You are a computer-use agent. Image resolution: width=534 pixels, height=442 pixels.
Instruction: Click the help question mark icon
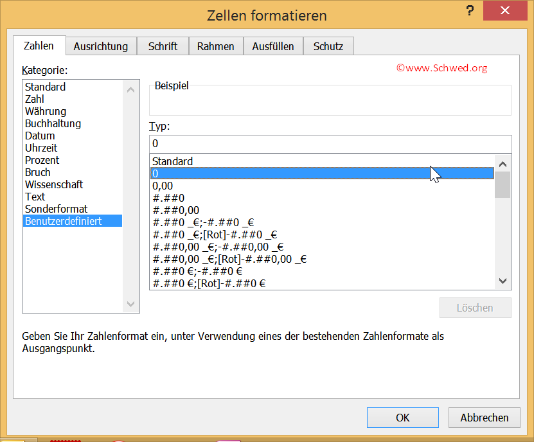[470, 11]
